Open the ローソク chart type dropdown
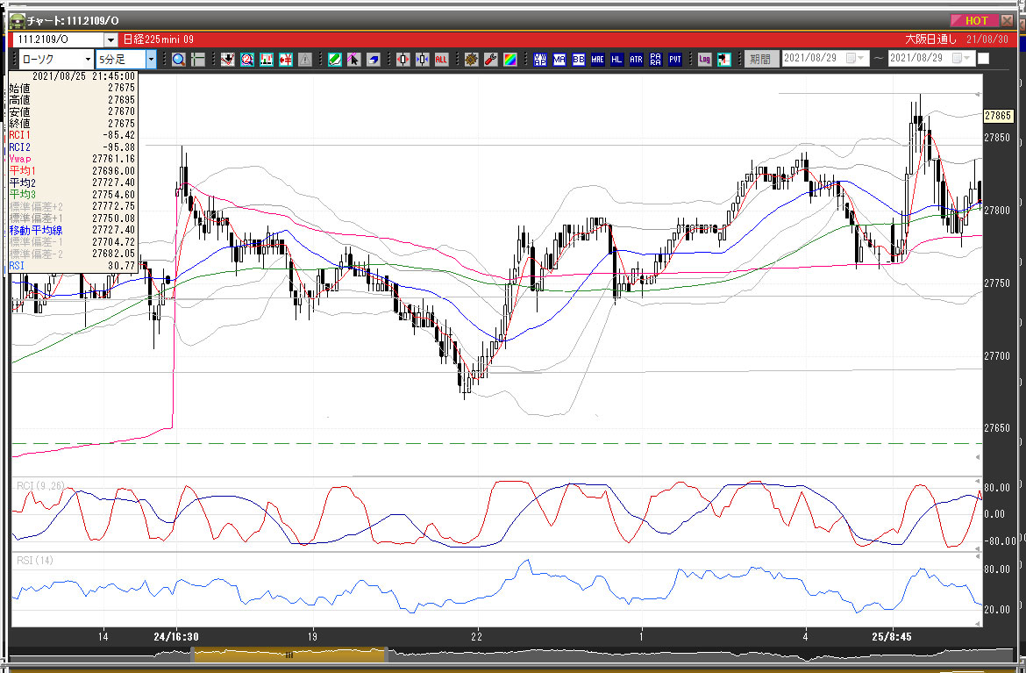 (x=88, y=59)
